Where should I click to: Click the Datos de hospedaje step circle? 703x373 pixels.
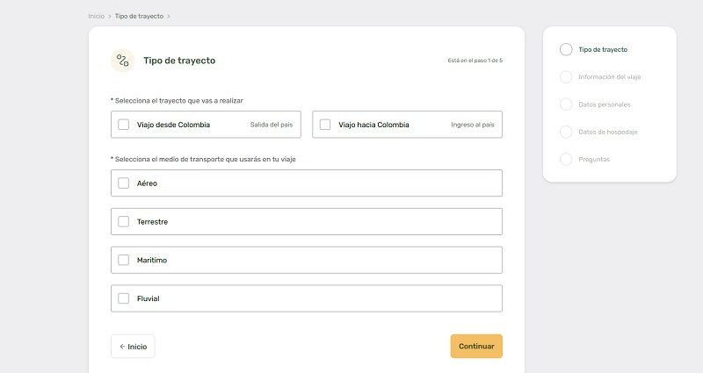point(566,132)
